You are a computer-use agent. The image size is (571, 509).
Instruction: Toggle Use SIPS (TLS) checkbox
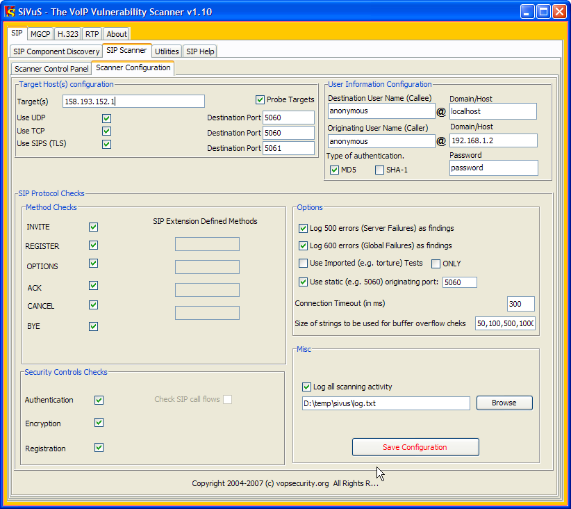(106, 144)
